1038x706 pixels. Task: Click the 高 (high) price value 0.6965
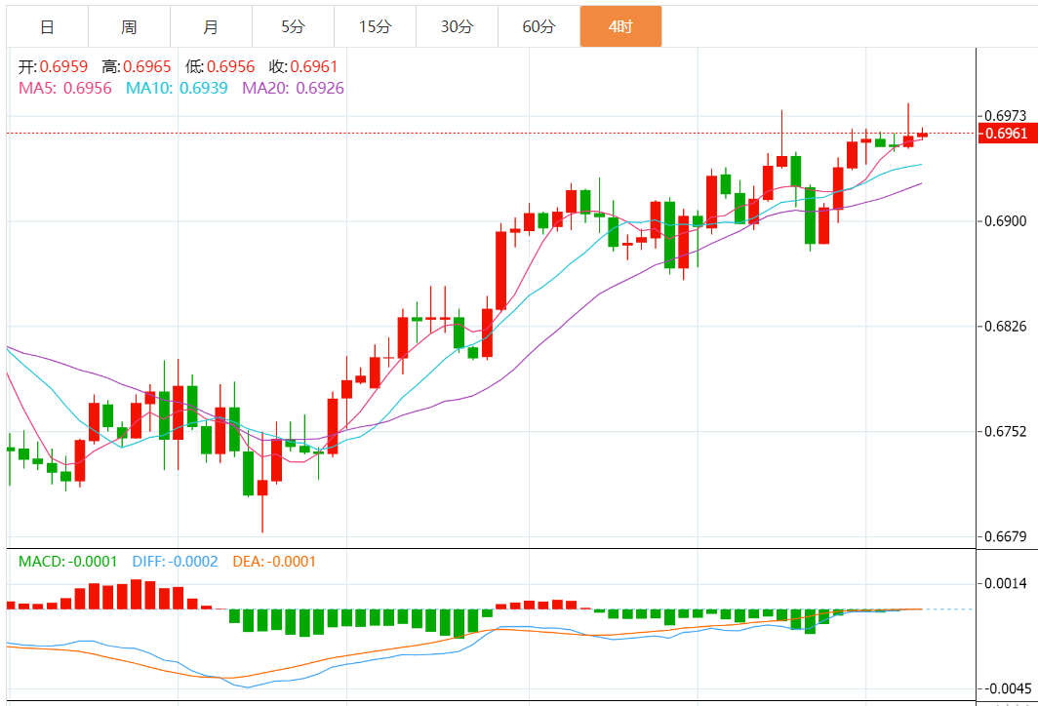(x=146, y=67)
